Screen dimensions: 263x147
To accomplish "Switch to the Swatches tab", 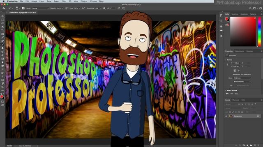I will (235, 14).
